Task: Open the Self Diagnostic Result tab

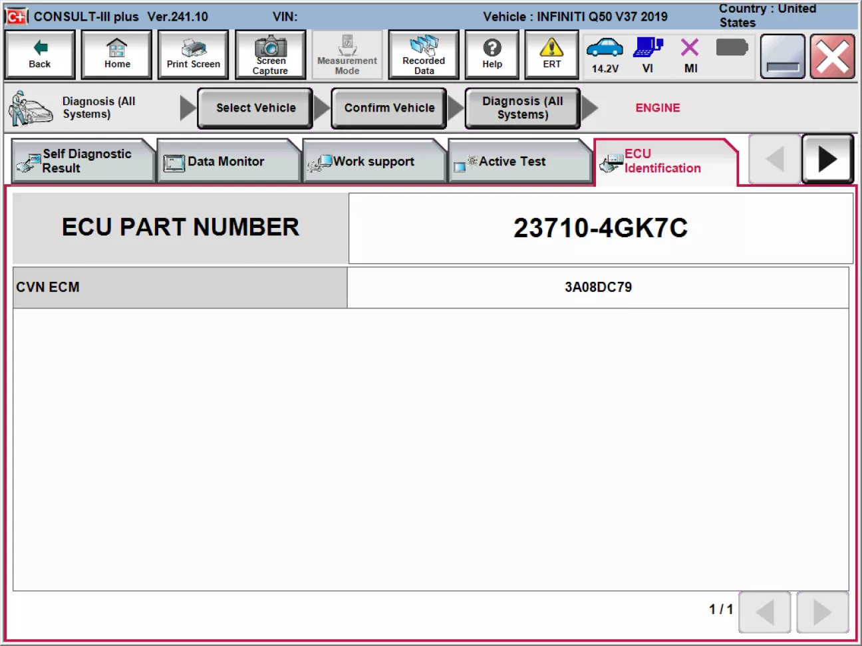Action: click(x=82, y=161)
